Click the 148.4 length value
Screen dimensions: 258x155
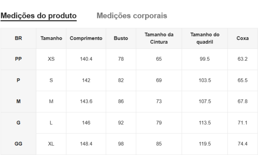click(x=86, y=144)
